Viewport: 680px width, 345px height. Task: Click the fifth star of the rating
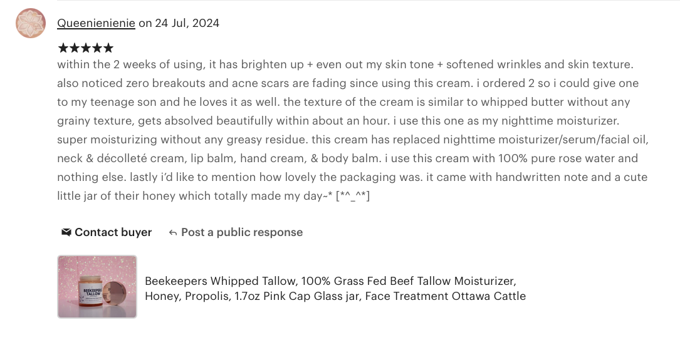tap(108, 48)
